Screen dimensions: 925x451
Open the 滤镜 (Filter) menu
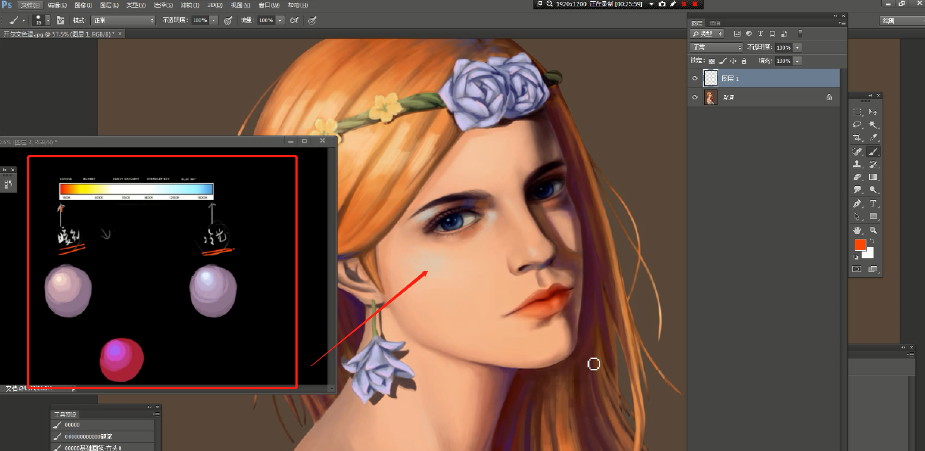190,5
